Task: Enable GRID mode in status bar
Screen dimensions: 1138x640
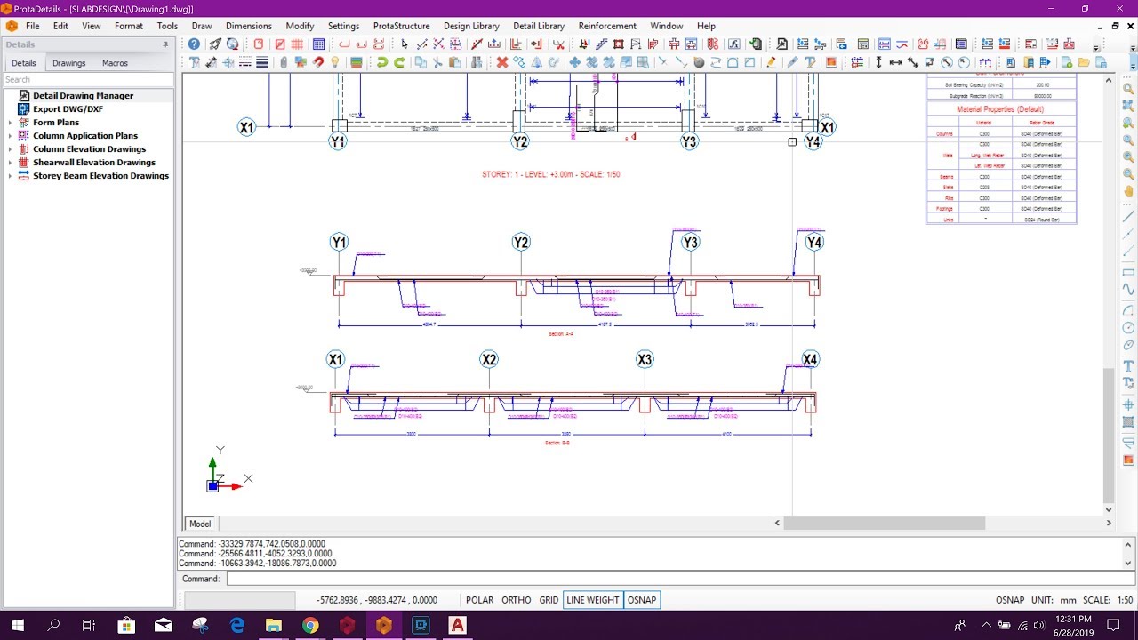Action: click(x=549, y=600)
